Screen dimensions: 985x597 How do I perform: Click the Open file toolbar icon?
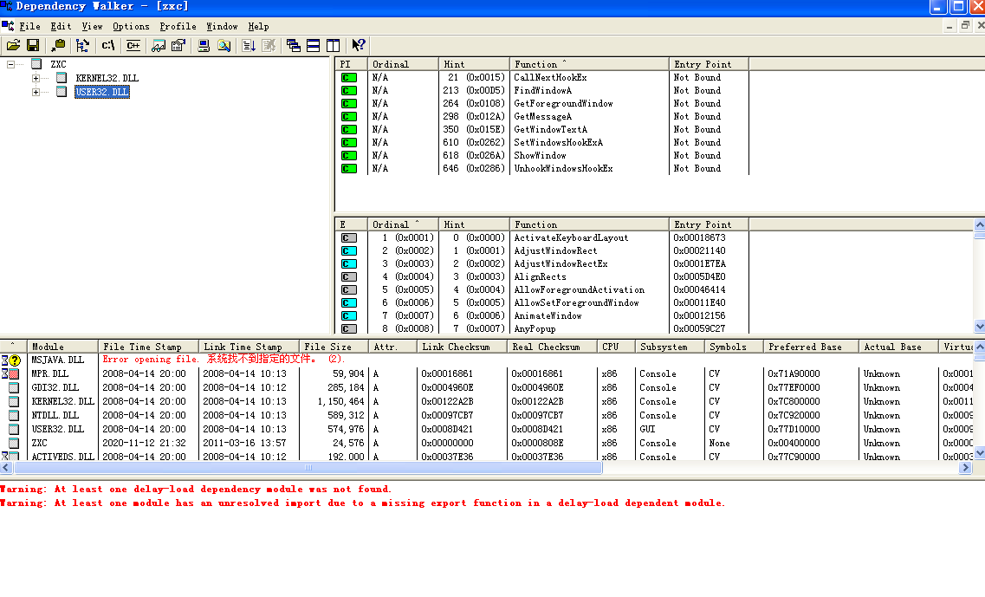13,45
